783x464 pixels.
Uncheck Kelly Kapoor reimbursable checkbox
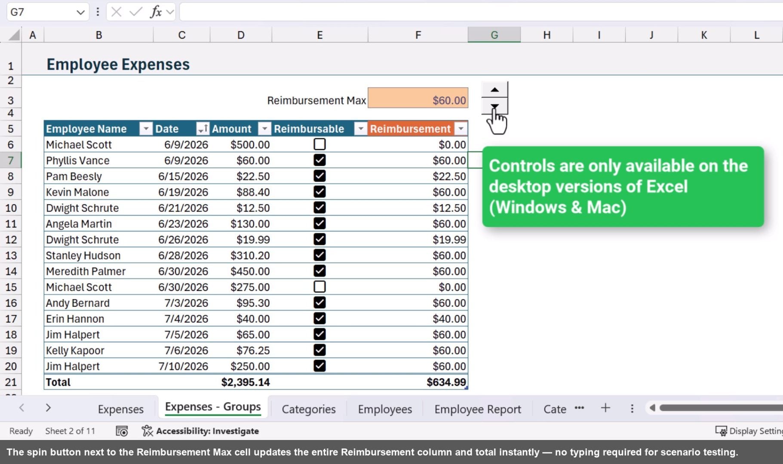(x=319, y=350)
